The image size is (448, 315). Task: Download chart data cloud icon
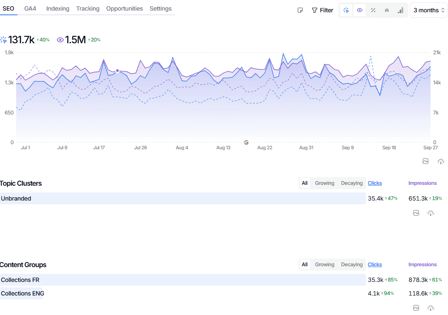(441, 162)
